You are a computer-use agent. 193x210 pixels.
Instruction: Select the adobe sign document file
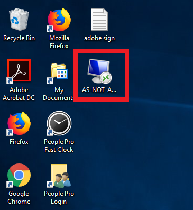[x=99, y=20]
